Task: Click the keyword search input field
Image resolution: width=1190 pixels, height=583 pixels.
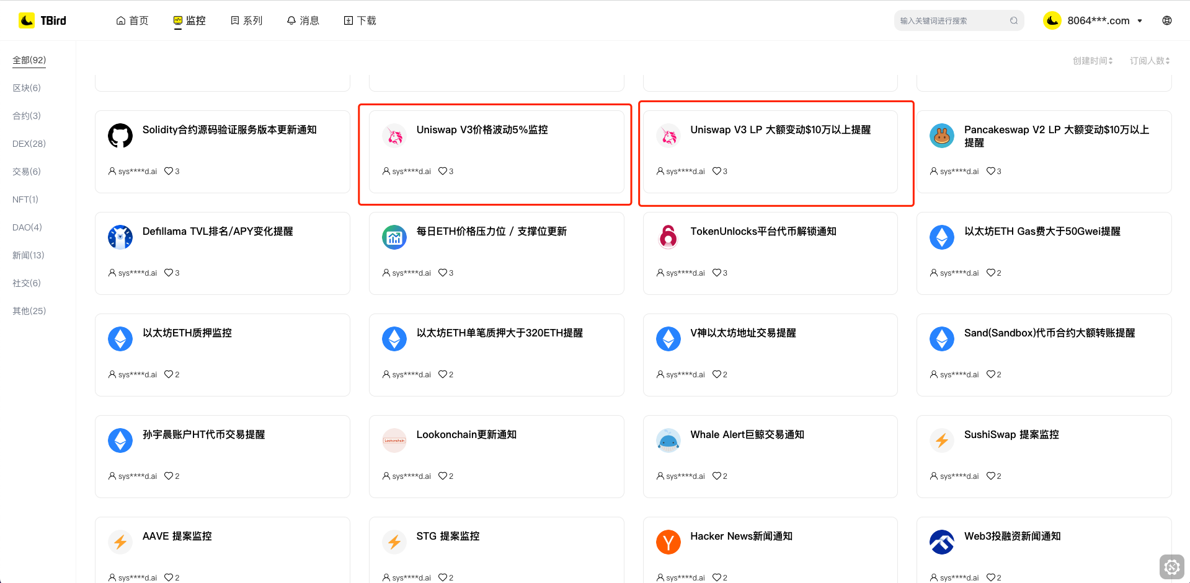Action: (952, 21)
